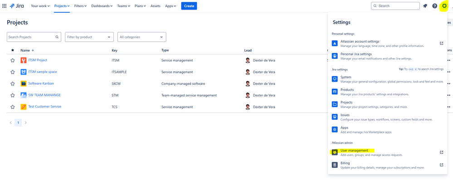Click the SW TEAM MANANGE avatar icon
The image size is (453, 189).
pos(24,95)
